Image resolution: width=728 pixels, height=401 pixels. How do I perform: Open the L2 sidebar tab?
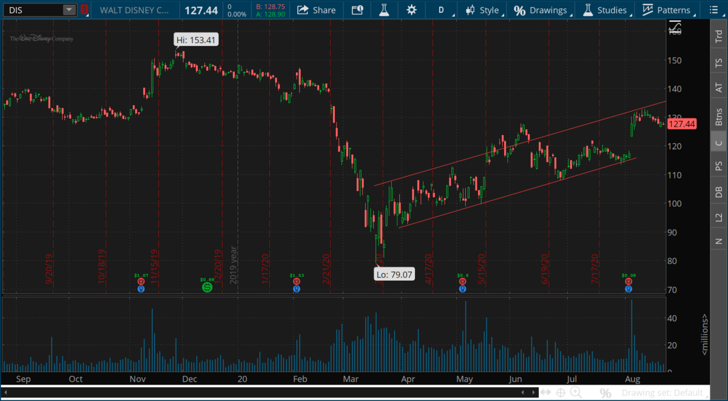click(x=719, y=217)
